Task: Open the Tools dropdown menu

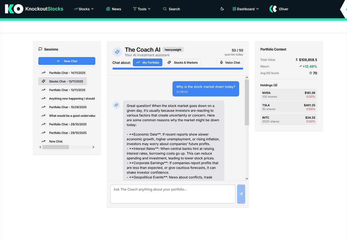Action: pos(142,9)
